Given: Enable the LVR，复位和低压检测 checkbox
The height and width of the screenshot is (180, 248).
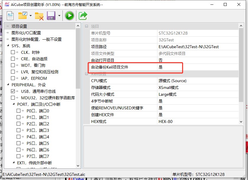Looking at the screenshot, I should pyautogui.click(x=13, y=72).
